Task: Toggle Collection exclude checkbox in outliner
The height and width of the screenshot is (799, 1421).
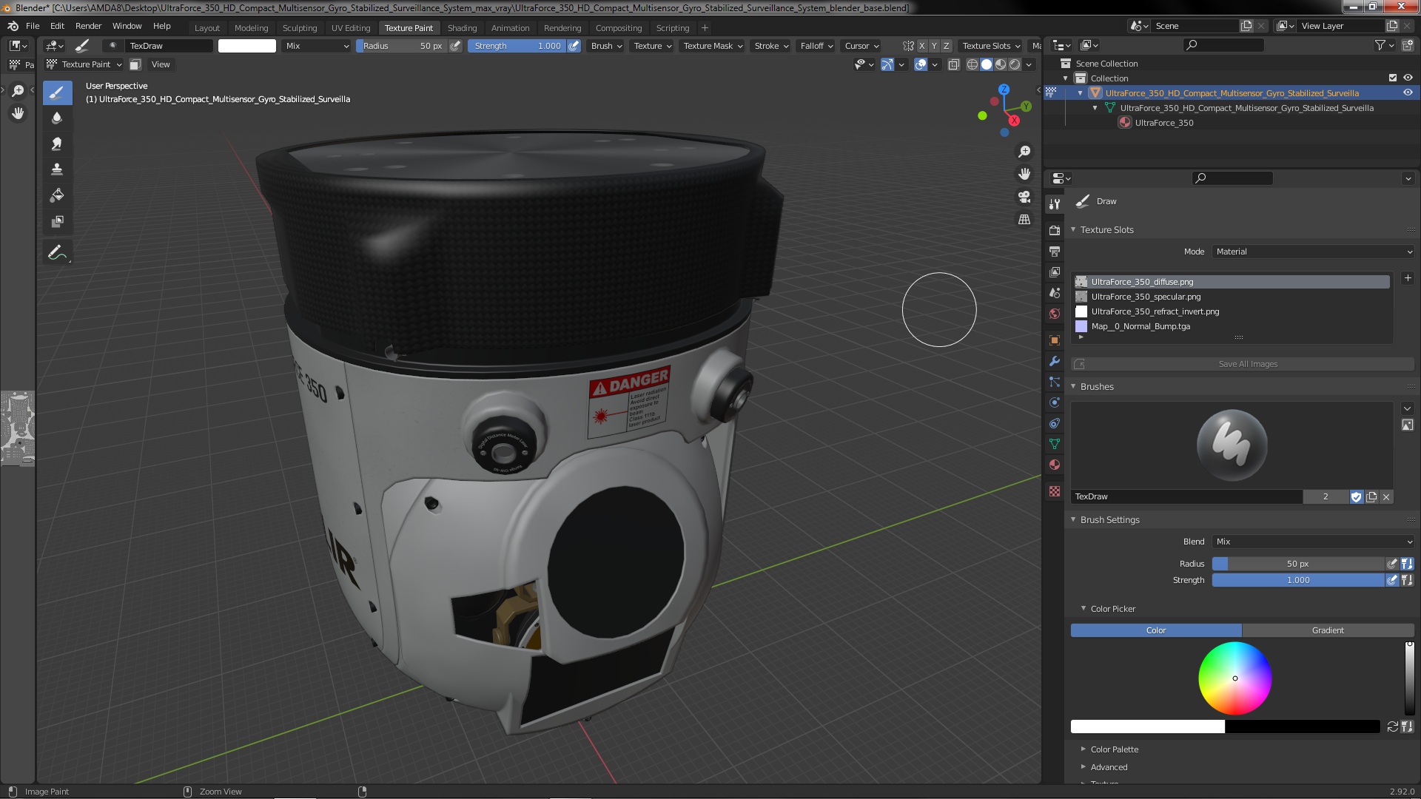Action: (1393, 78)
